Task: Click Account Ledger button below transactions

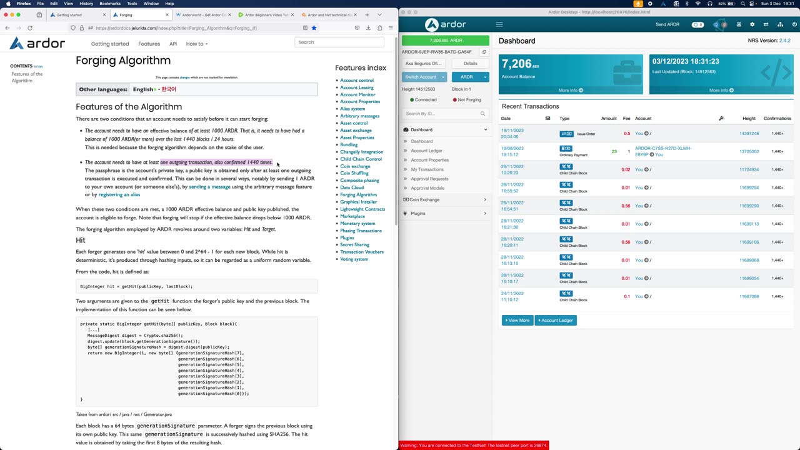Action: 556,320
